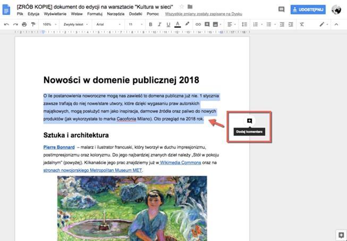This screenshot has width=347, height=241.
Task: Open the Pomoc menu
Action: [x=153, y=14]
